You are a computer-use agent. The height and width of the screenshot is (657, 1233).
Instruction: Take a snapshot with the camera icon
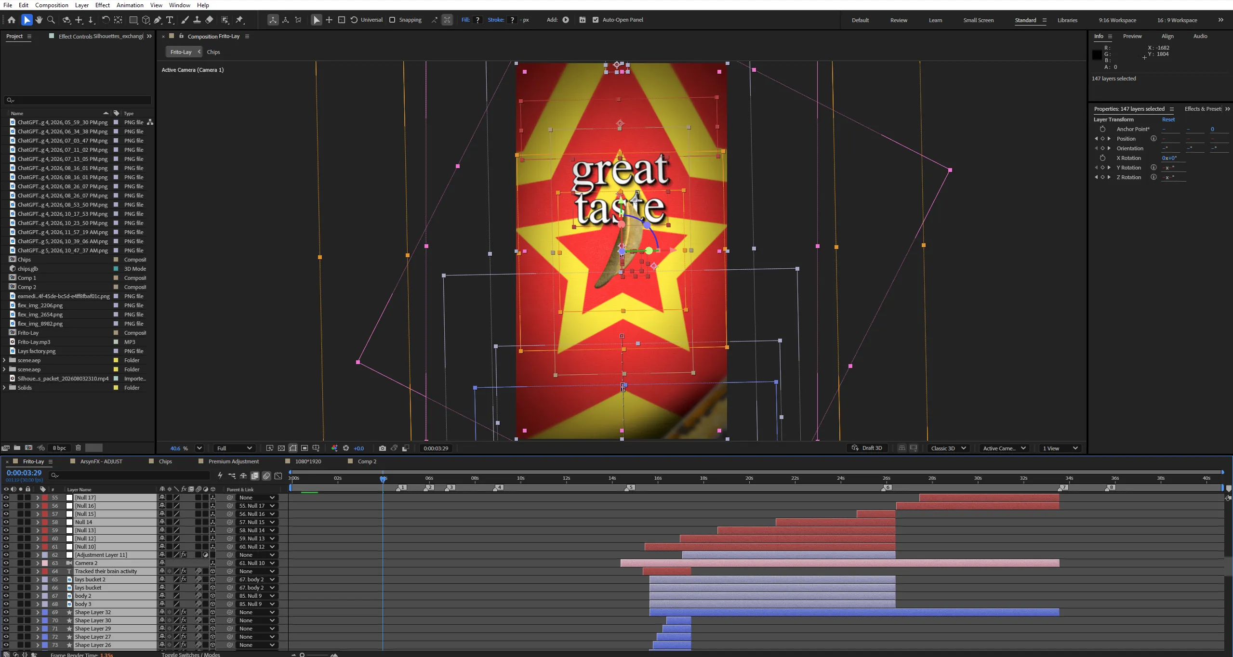(x=383, y=448)
